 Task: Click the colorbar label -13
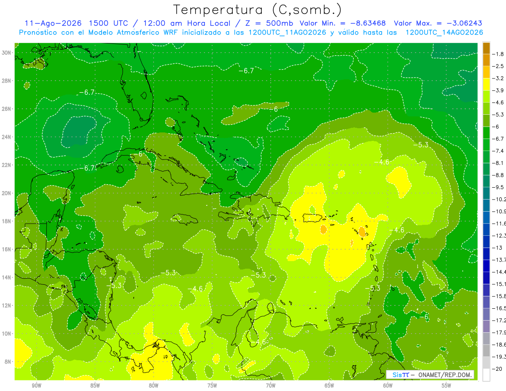tap(497, 248)
